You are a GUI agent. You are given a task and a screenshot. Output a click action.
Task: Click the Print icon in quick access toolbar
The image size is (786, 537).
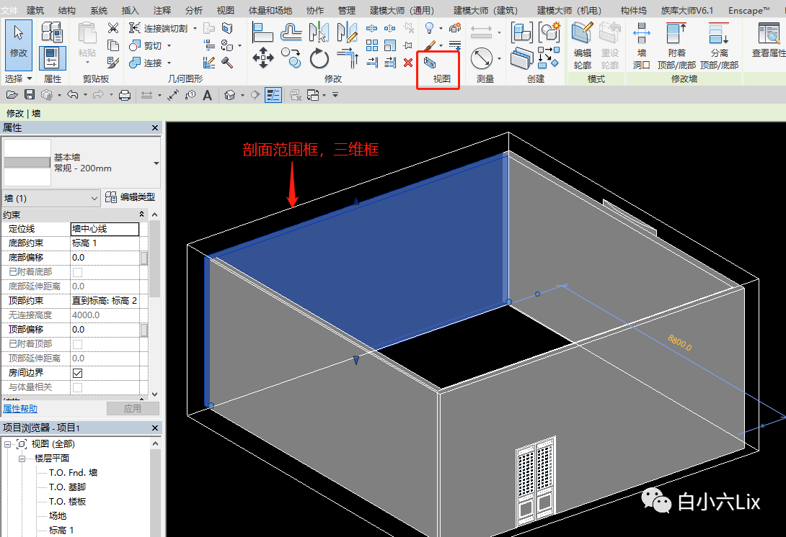click(124, 95)
